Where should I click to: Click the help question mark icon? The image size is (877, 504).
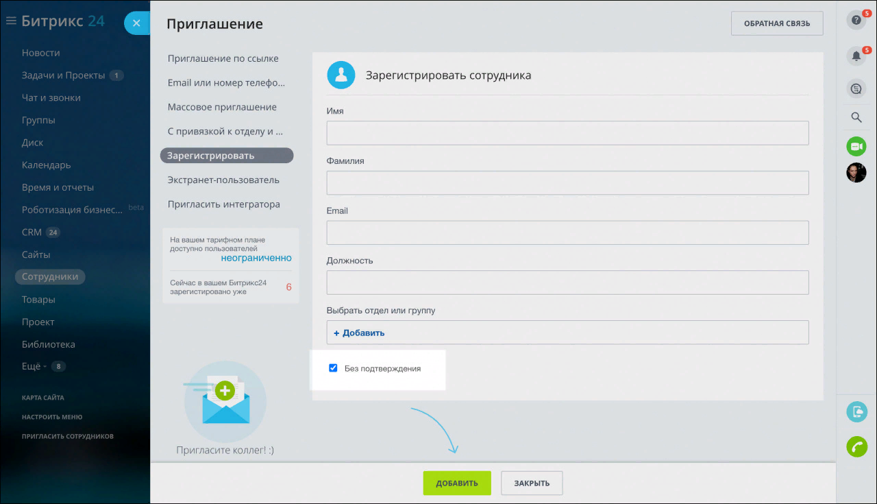pos(856,20)
